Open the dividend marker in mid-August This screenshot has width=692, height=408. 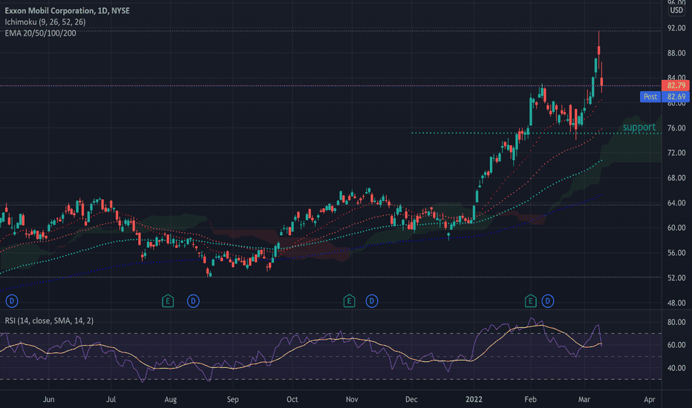pos(193,301)
